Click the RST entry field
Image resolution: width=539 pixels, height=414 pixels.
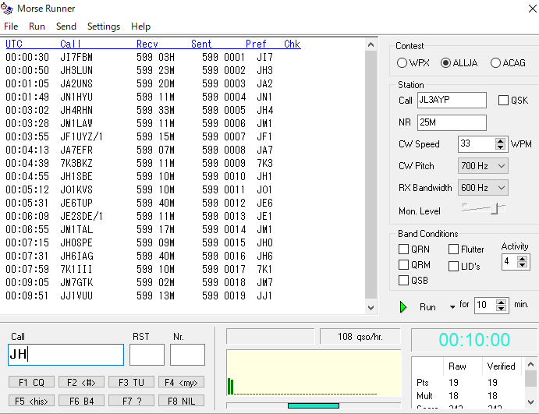(147, 355)
